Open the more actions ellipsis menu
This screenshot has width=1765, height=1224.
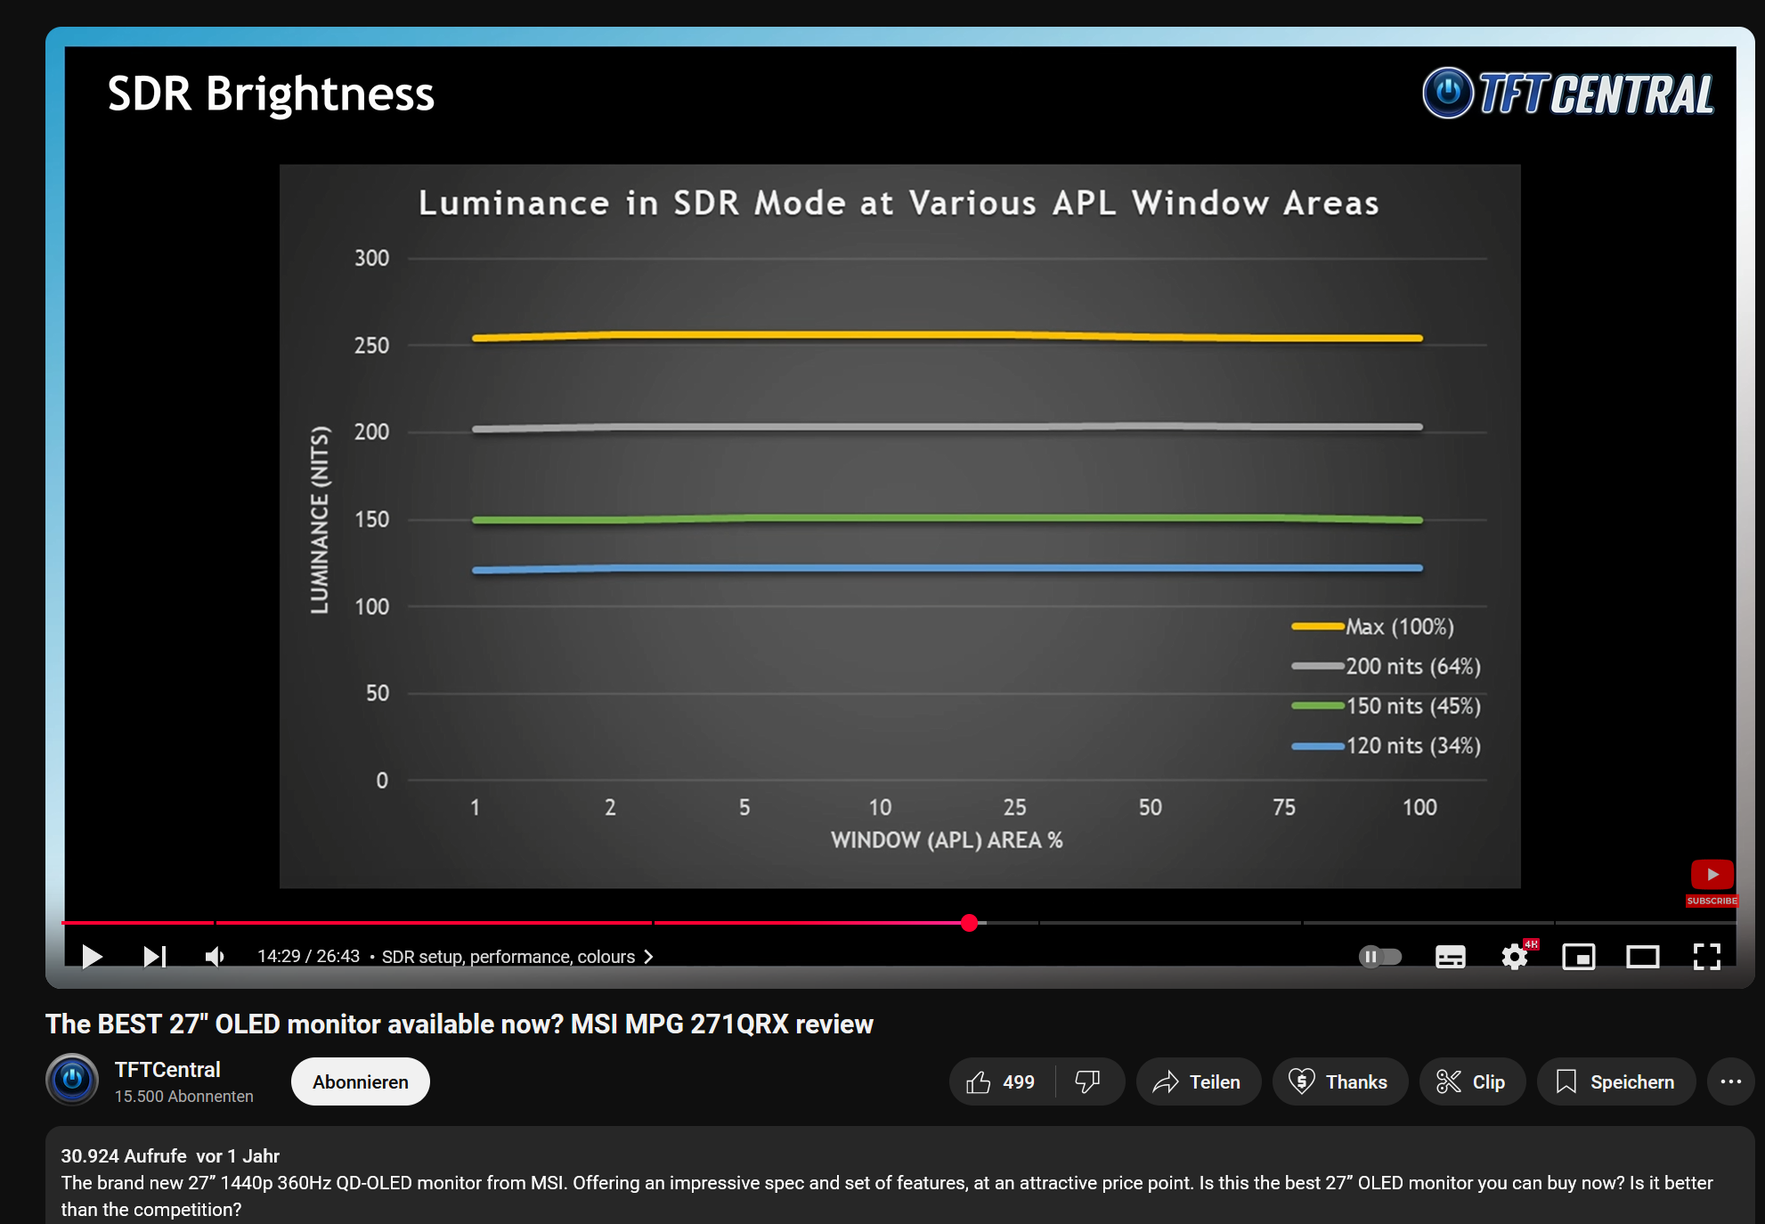[1730, 1081]
